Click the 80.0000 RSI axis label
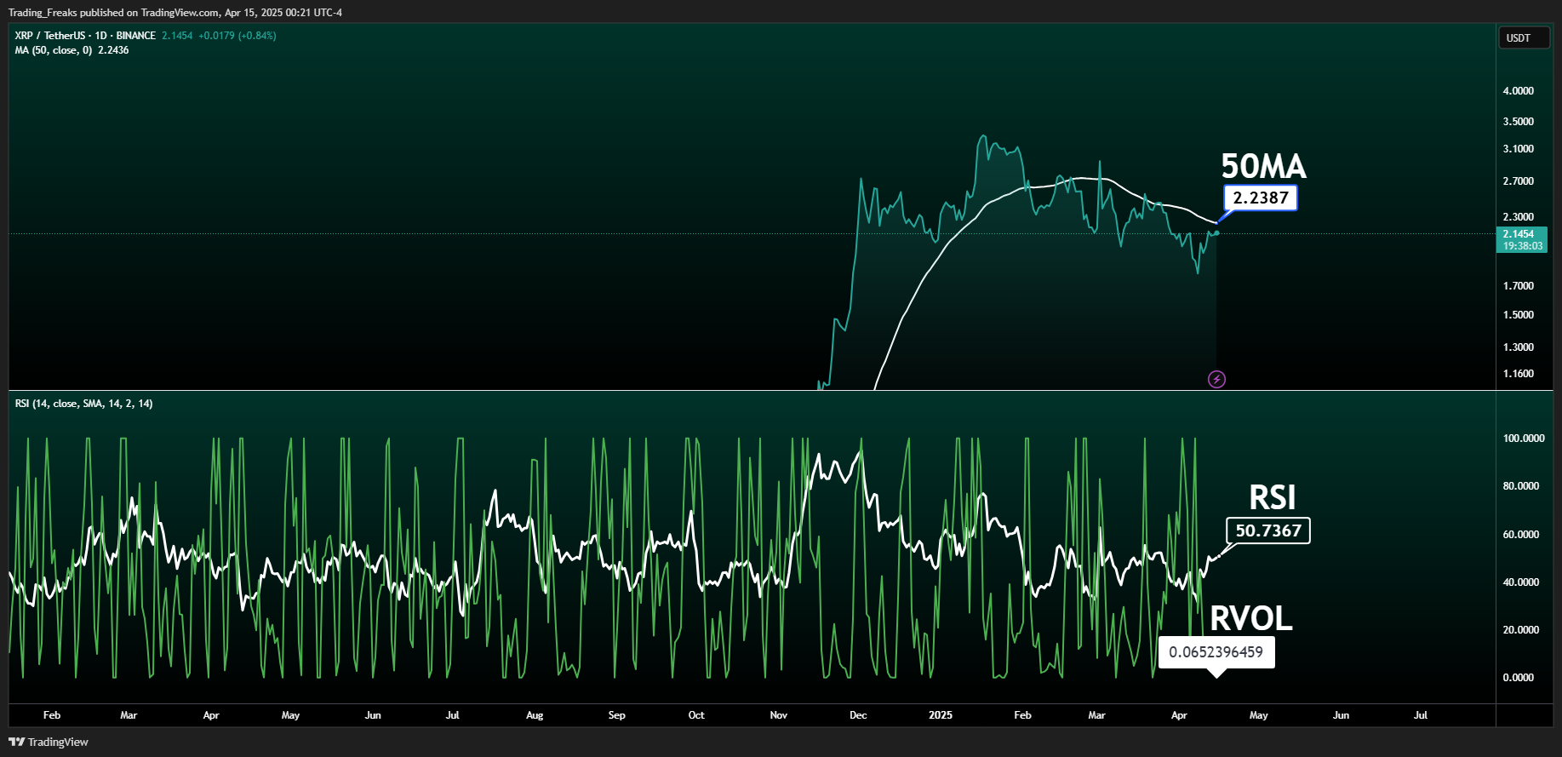Image resolution: width=1562 pixels, height=757 pixels. [x=1521, y=486]
